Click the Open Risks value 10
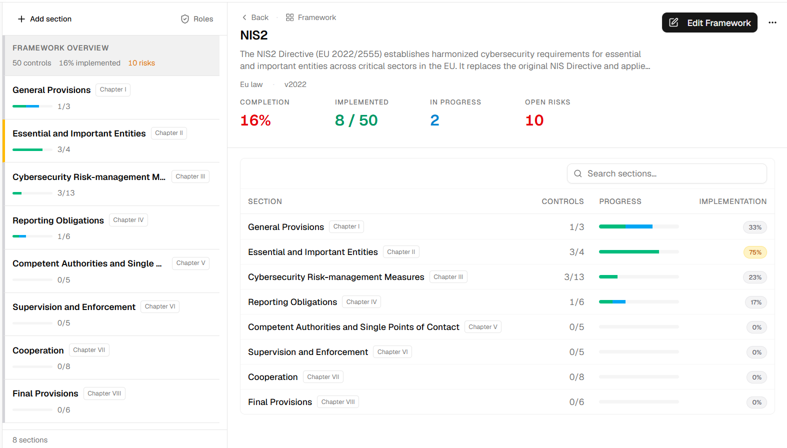The image size is (787, 448). pyautogui.click(x=534, y=120)
